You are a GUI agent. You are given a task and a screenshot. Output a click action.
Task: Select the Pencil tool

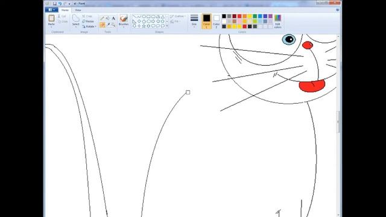click(102, 18)
